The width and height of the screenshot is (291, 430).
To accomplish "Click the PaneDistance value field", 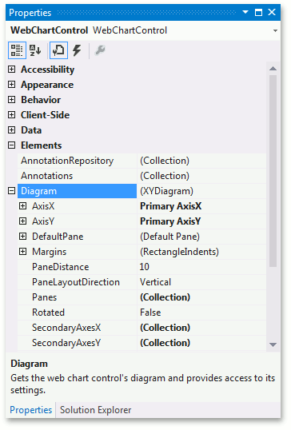I will tap(201, 267).
